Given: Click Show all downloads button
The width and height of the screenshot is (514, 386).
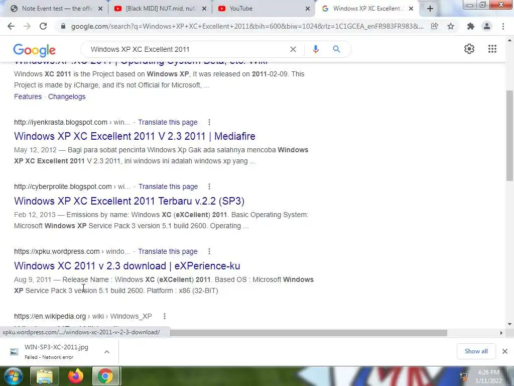Looking at the screenshot, I should click(x=476, y=351).
